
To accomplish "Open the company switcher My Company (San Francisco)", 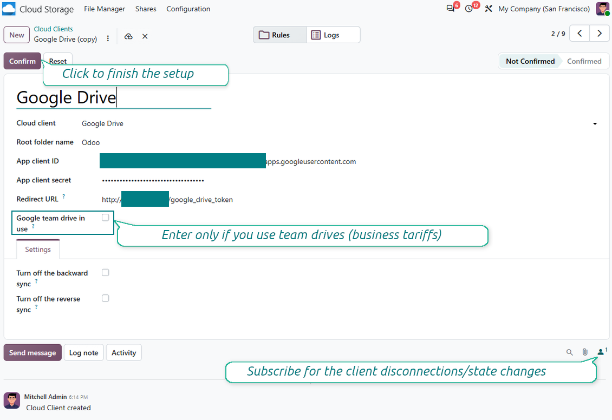I will pos(544,9).
